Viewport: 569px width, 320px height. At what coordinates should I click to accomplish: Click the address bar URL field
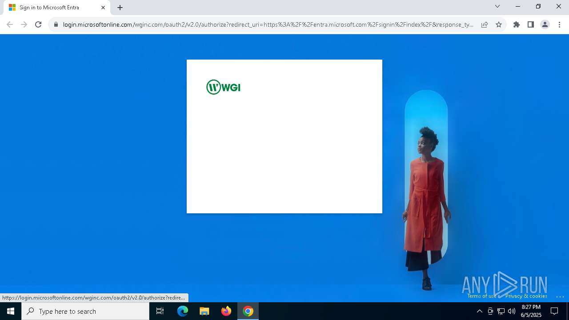coord(268,24)
